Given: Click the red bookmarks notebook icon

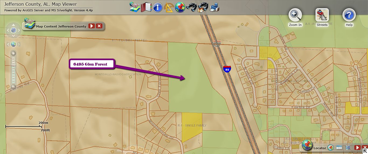Looking at the screenshot, I should point(147,7).
